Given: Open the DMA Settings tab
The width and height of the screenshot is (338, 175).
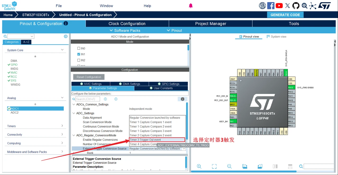Looking at the screenshot, I should click(x=129, y=84).
